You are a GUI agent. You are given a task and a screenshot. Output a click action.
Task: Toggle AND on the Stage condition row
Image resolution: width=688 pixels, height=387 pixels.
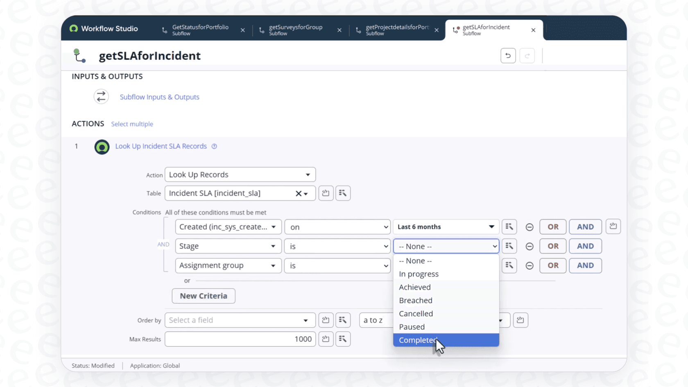click(585, 246)
